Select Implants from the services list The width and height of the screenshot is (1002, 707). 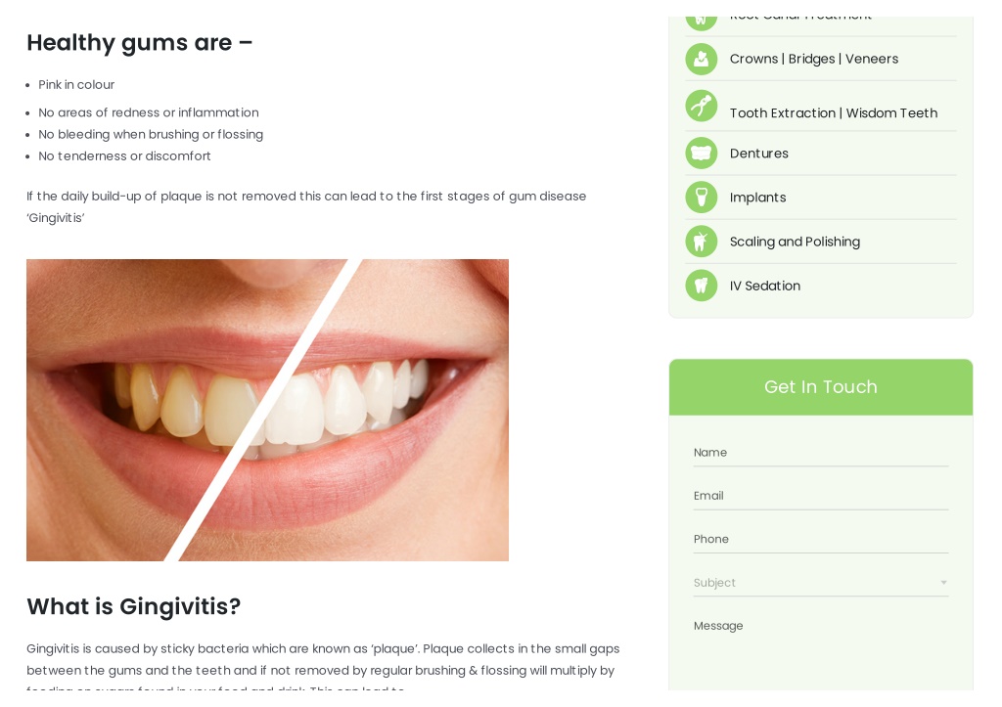pos(758,198)
